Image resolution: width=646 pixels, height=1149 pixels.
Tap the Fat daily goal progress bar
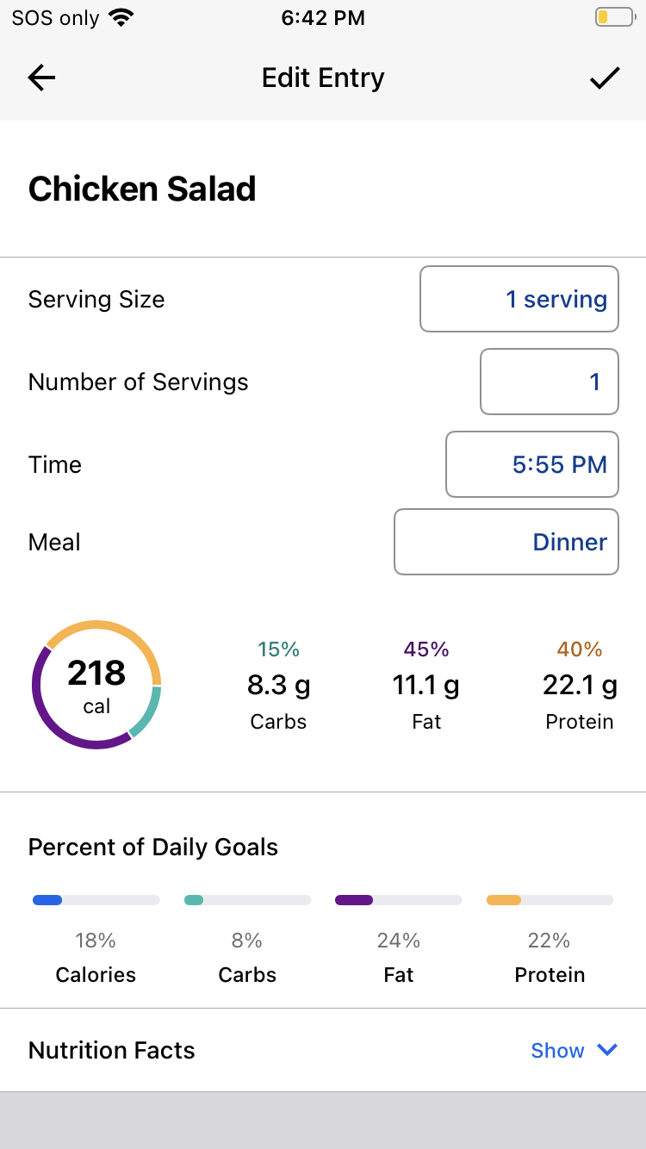tap(399, 900)
